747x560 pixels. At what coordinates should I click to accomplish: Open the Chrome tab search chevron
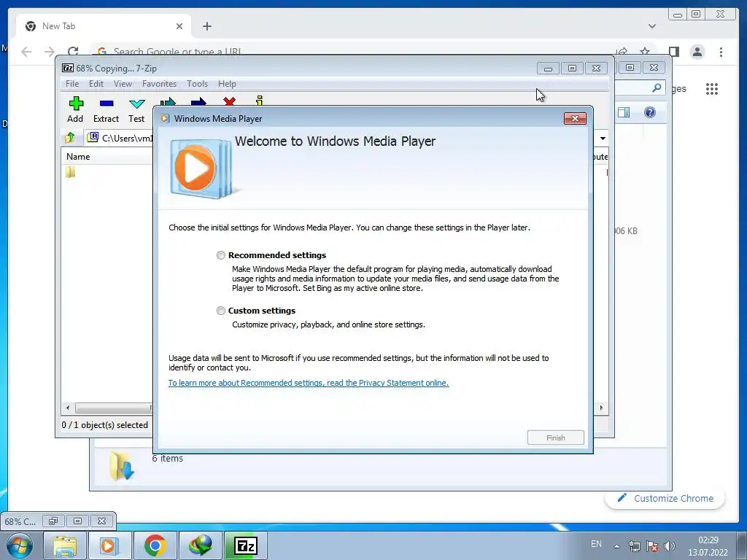click(x=651, y=26)
